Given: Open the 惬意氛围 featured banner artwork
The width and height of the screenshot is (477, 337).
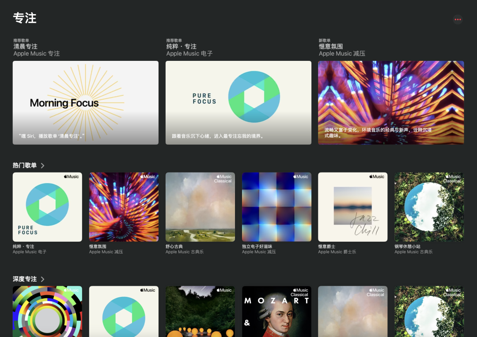Looking at the screenshot, I should (391, 103).
